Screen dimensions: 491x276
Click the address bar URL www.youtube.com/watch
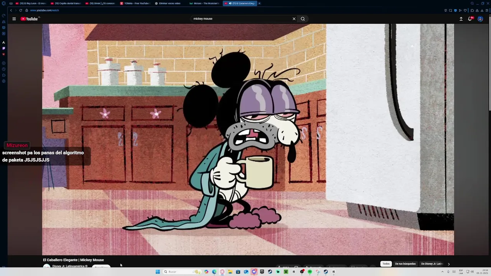click(44, 10)
